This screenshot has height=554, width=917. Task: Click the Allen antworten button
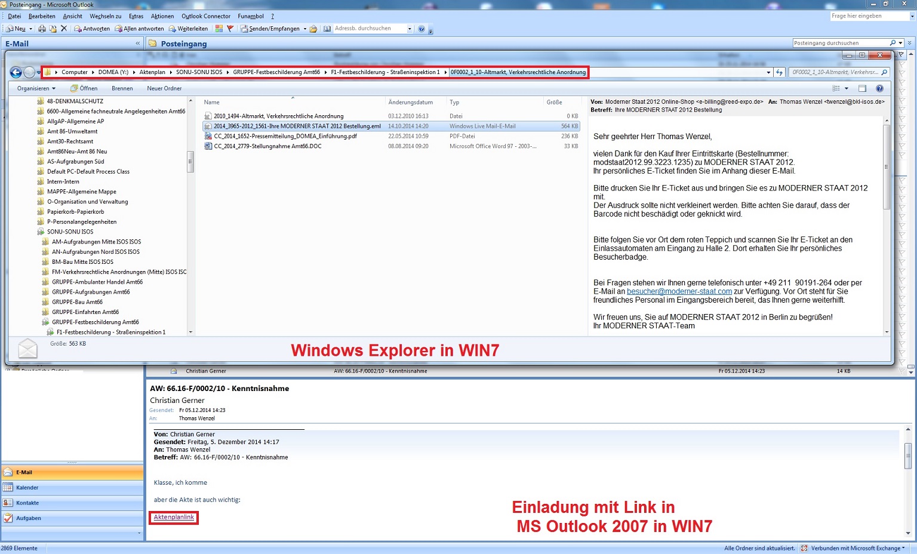click(x=140, y=29)
